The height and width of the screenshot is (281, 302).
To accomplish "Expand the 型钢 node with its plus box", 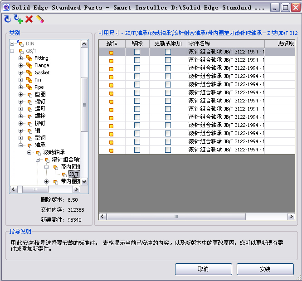I will (x=20, y=138).
